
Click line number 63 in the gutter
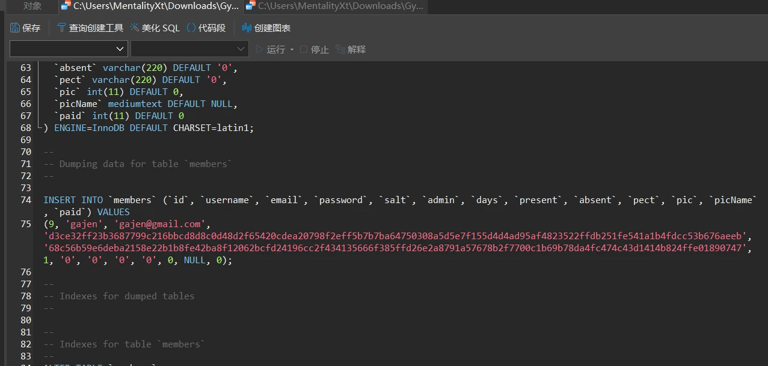pyautogui.click(x=25, y=68)
